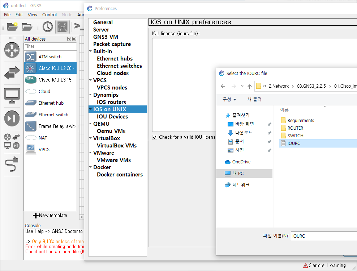Viewport: 357px width, 271px height.
Task: Click 2.Network in path breadcrumb
Action: tap(279, 86)
